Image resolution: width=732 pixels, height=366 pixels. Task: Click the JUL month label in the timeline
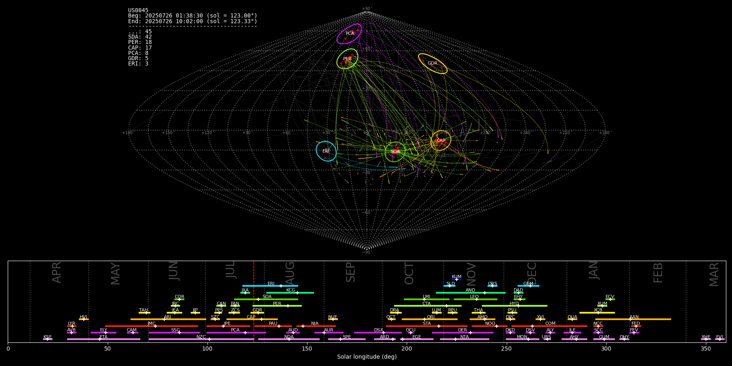point(230,270)
